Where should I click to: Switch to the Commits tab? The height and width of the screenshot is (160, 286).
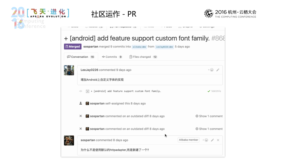(x=112, y=57)
